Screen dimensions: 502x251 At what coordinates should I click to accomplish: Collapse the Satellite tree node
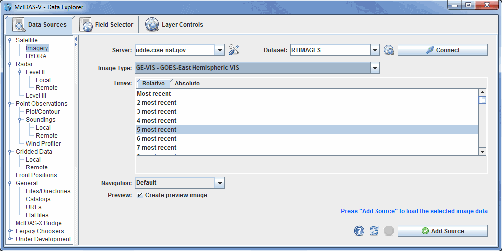point(10,40)
